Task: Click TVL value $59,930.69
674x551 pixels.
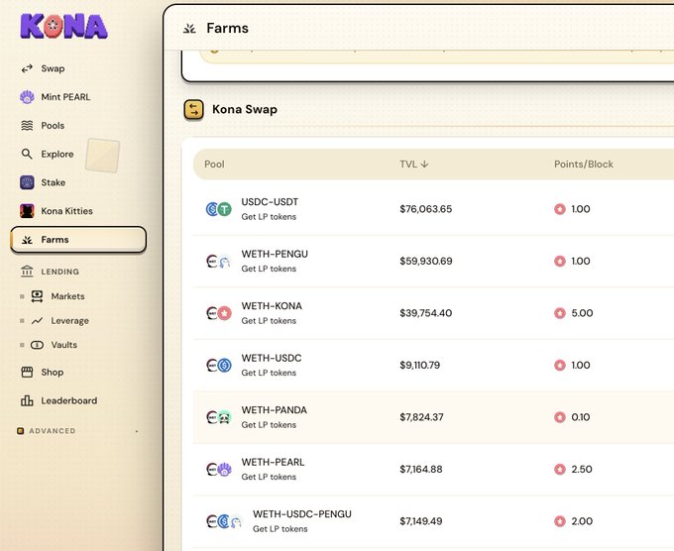Action: (426, 262)
